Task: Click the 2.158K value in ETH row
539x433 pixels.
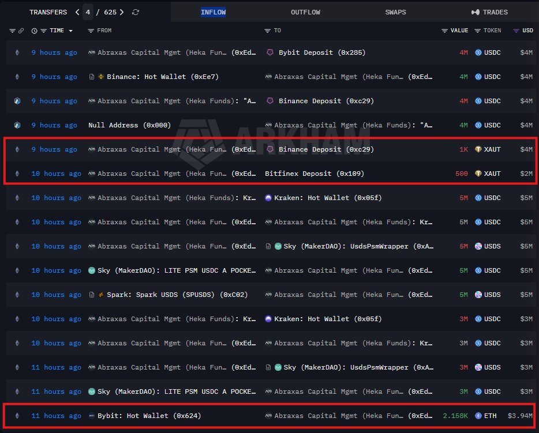Action: 455,416
